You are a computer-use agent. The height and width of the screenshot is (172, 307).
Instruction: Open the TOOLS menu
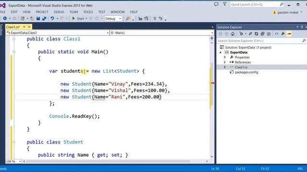pyautogui.click(x=88, y=12)
